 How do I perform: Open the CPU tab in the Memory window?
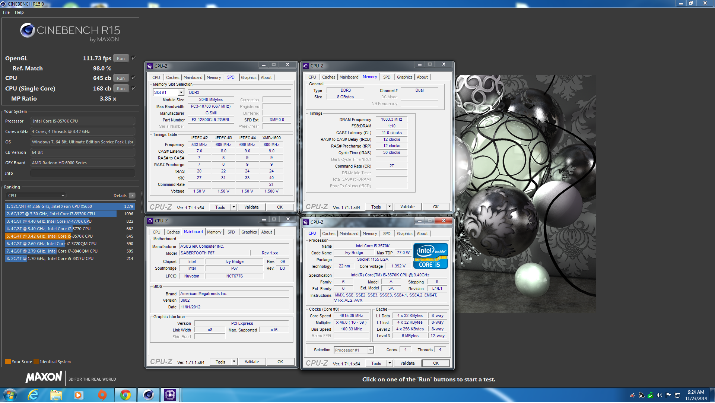(312, 77)
